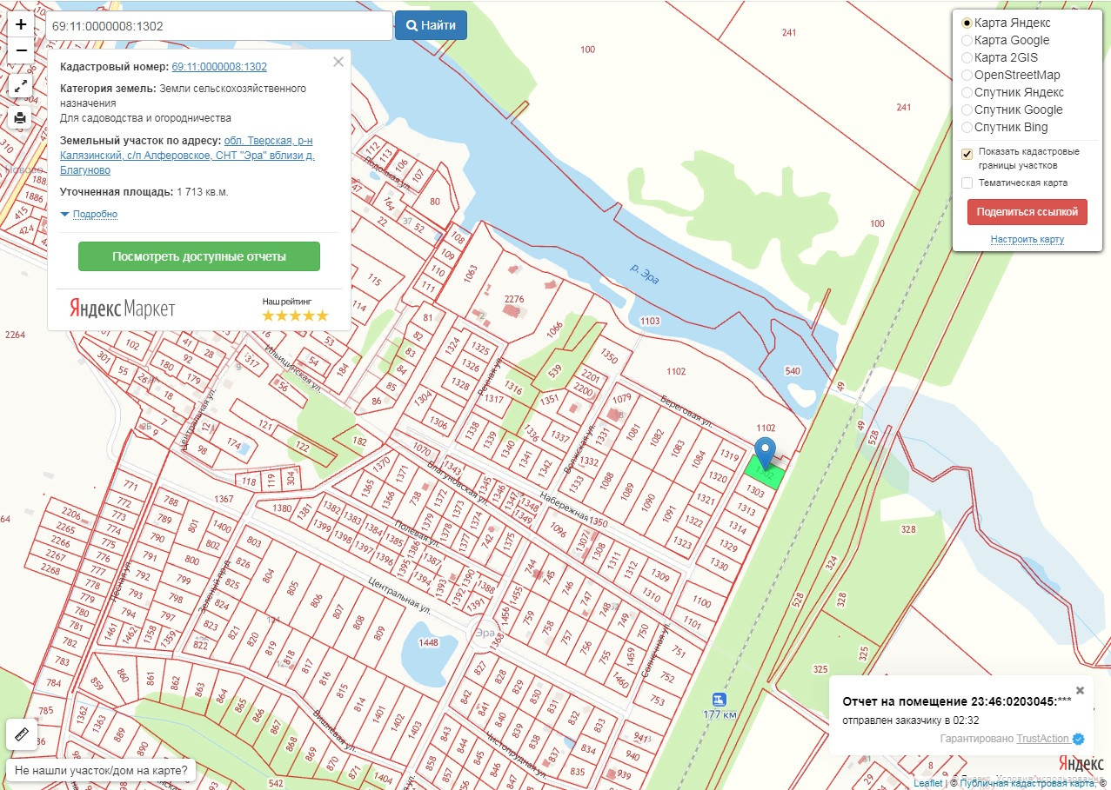
Task: Click Посмотреть доступные отчеты button
Action: click(x=199, y=256)
